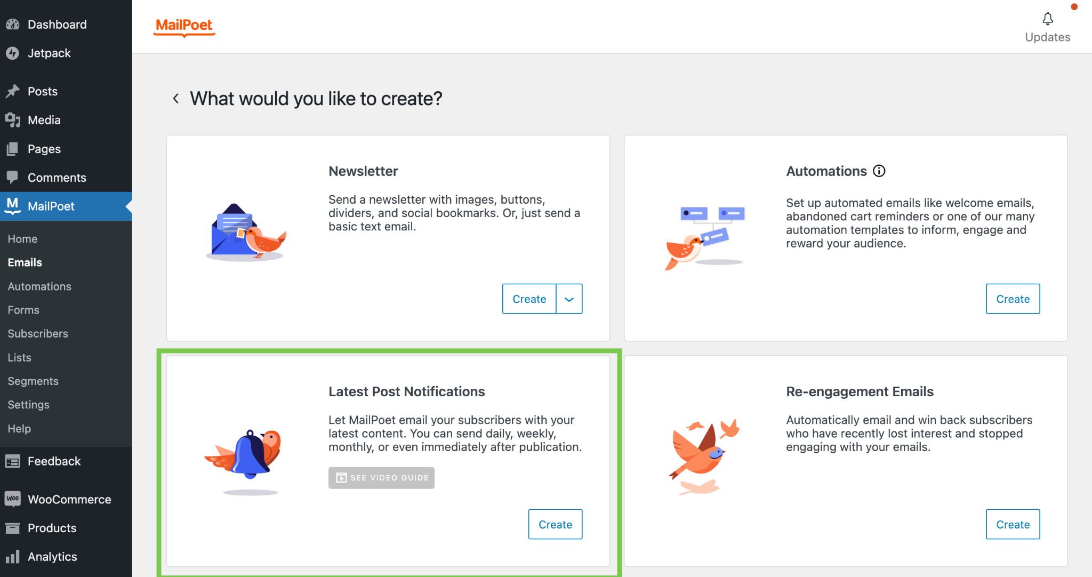
Task: Open the See Video Guide button
Action: point(381,478)
